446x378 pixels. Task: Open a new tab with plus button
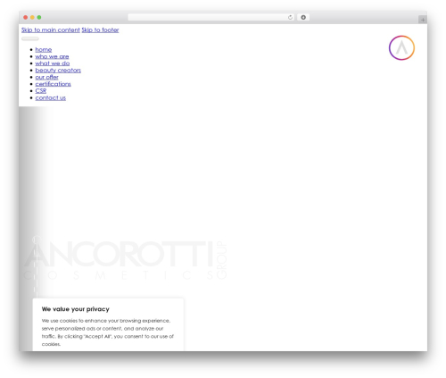coord(423,20)
